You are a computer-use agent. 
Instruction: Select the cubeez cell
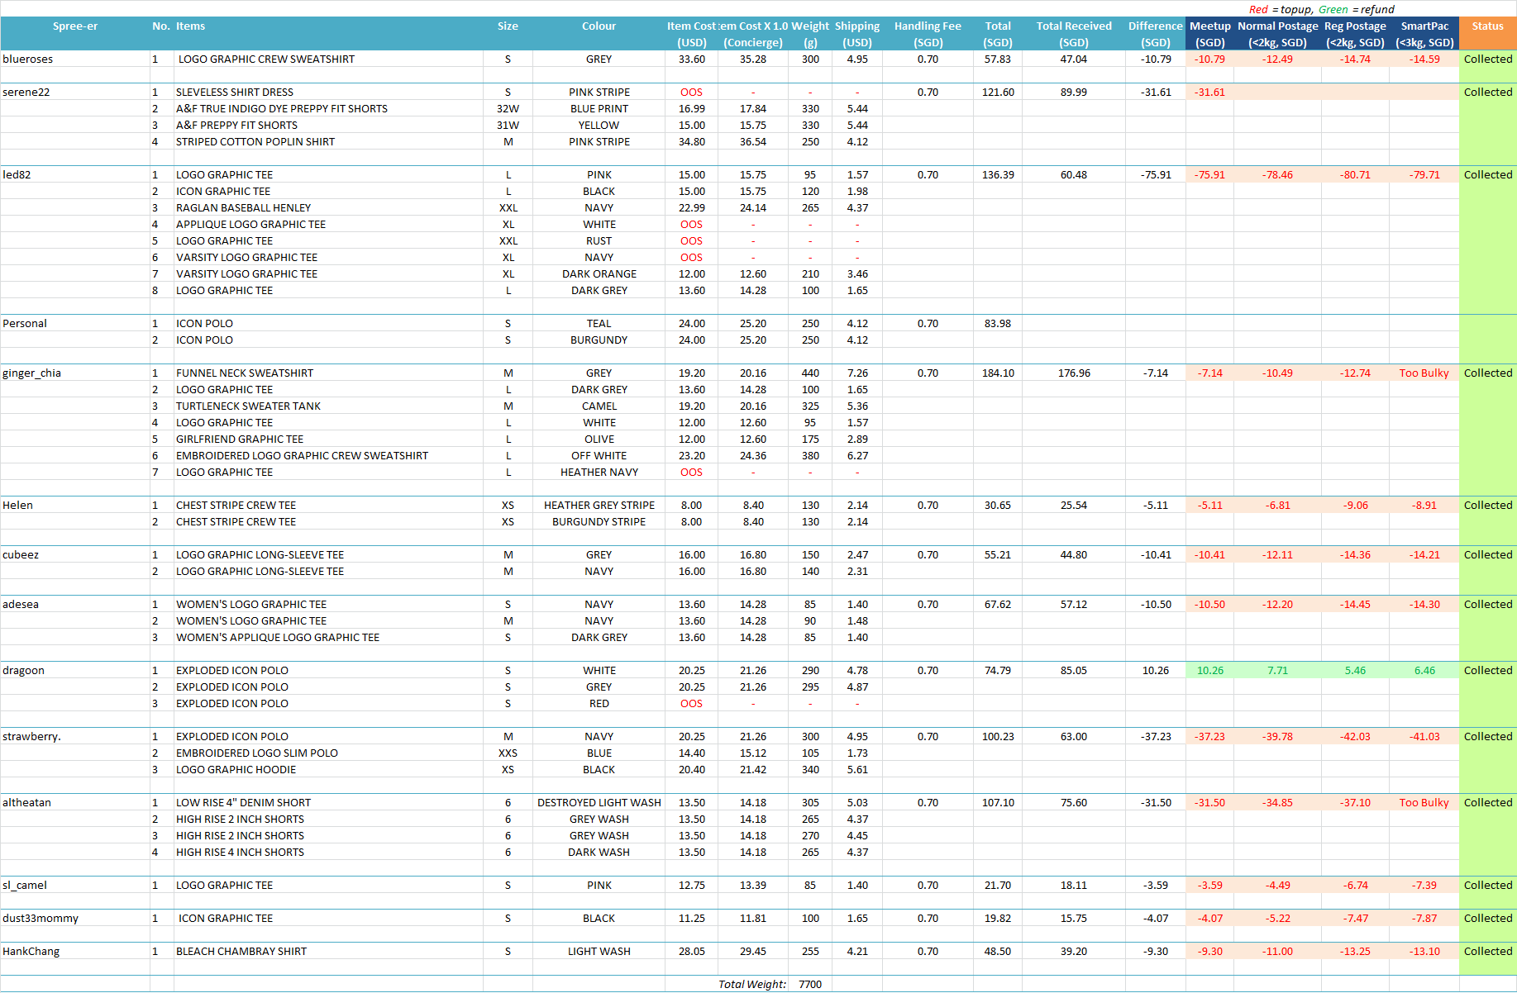[74, 554]
